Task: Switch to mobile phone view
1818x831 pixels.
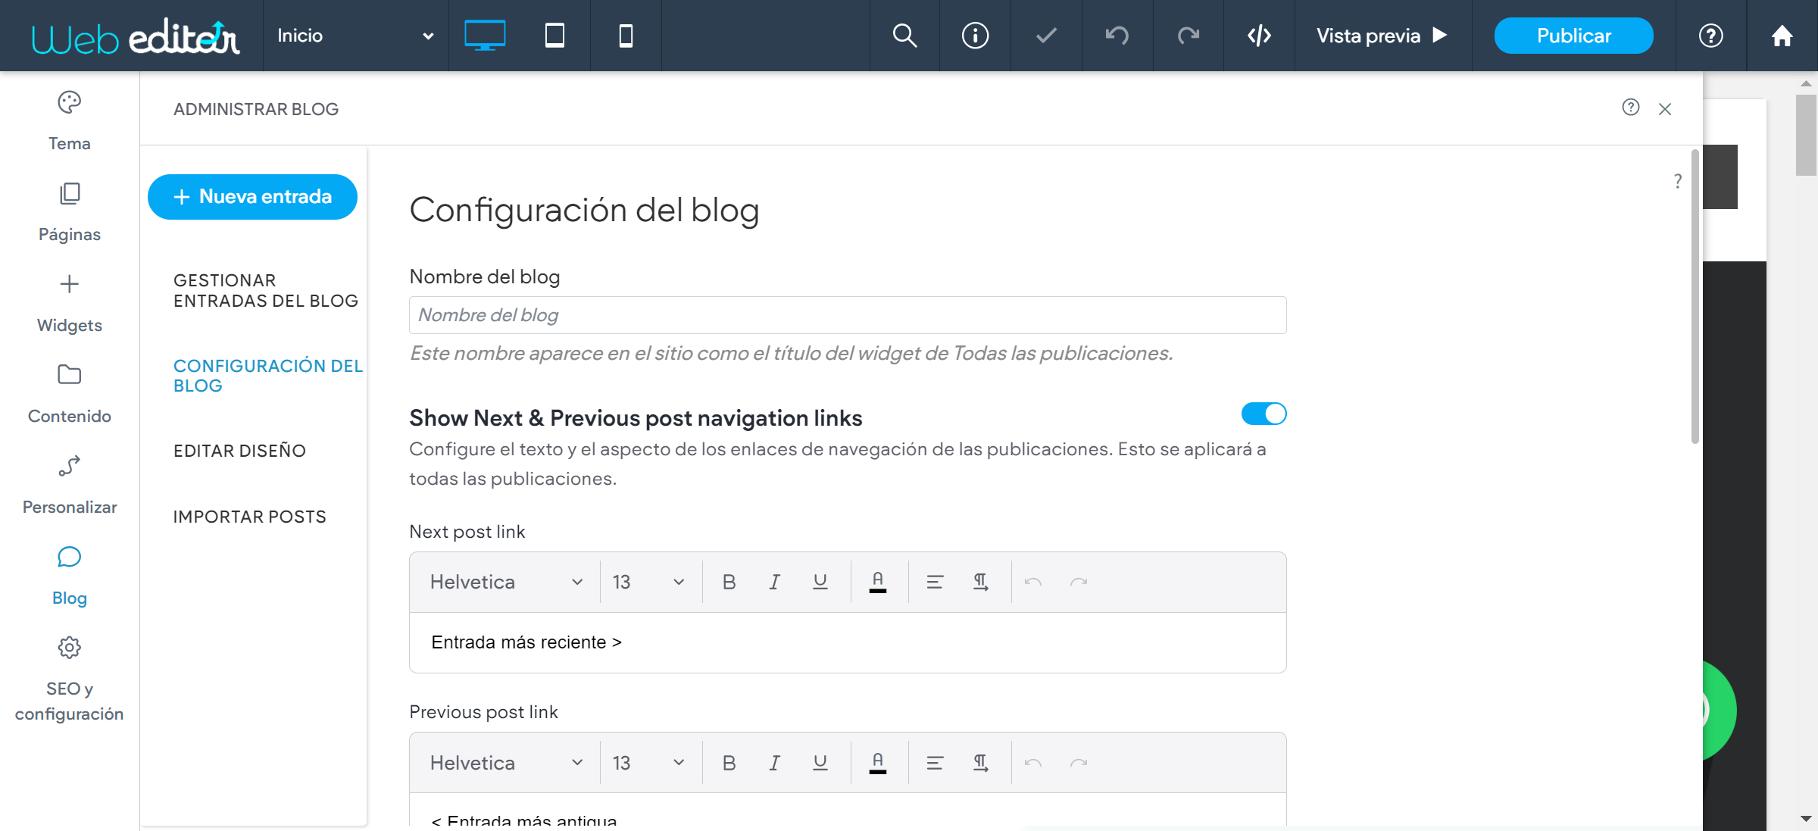Action: coord(626,36)
